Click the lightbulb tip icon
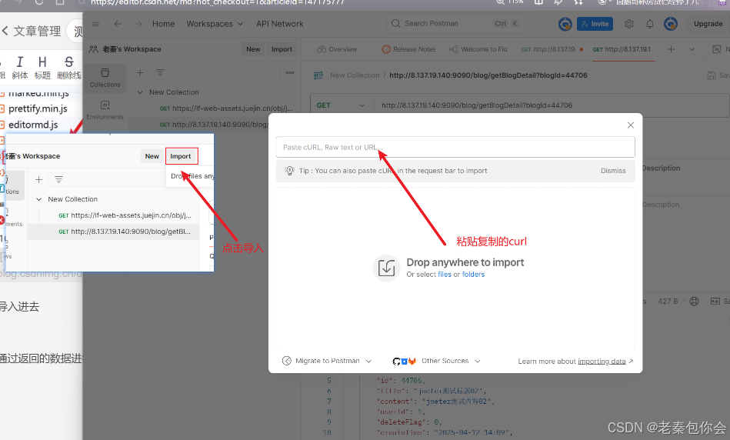This screenshot has width=730, height=440. tap(289, 171)
